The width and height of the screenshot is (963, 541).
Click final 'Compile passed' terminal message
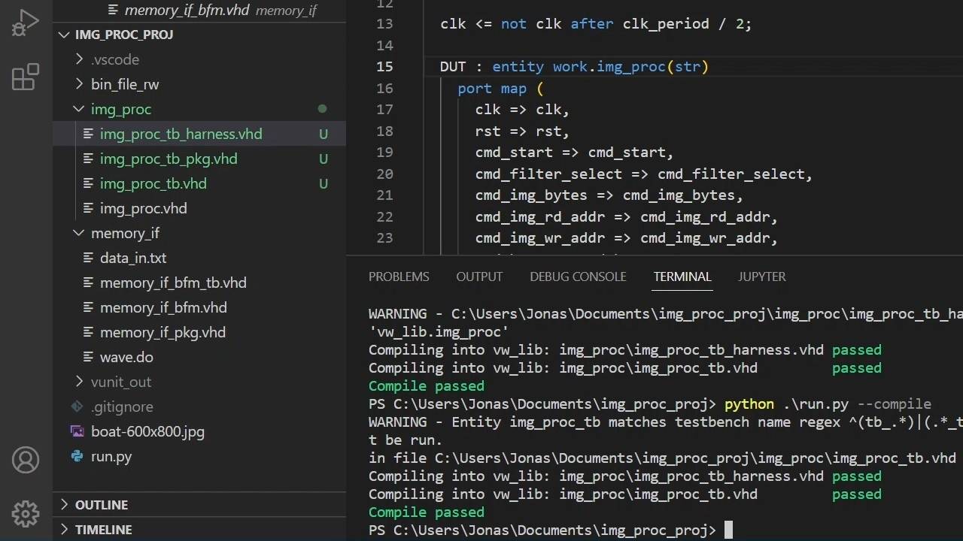point(427,512)
